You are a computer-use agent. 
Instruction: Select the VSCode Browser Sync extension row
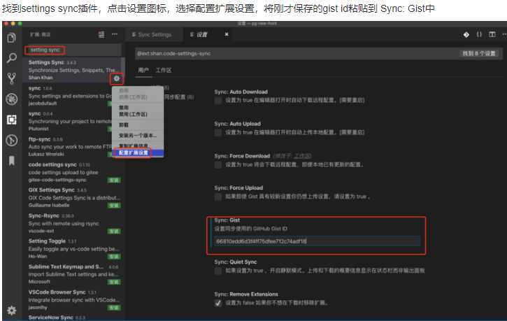point(73,299)
